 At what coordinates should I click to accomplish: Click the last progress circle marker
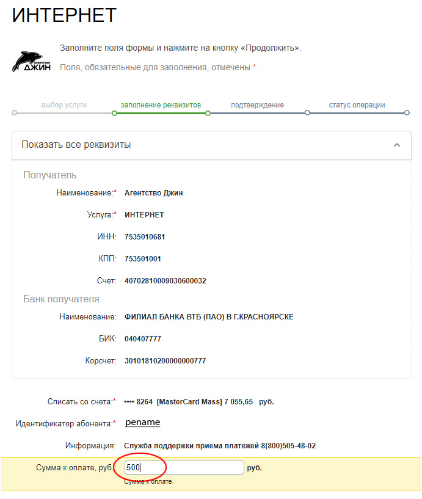pyautogui.click(x=407, y=112)
